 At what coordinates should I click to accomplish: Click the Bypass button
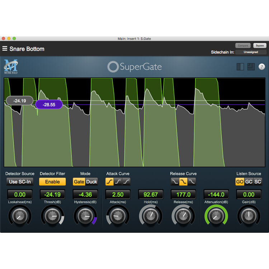[260, 46]
